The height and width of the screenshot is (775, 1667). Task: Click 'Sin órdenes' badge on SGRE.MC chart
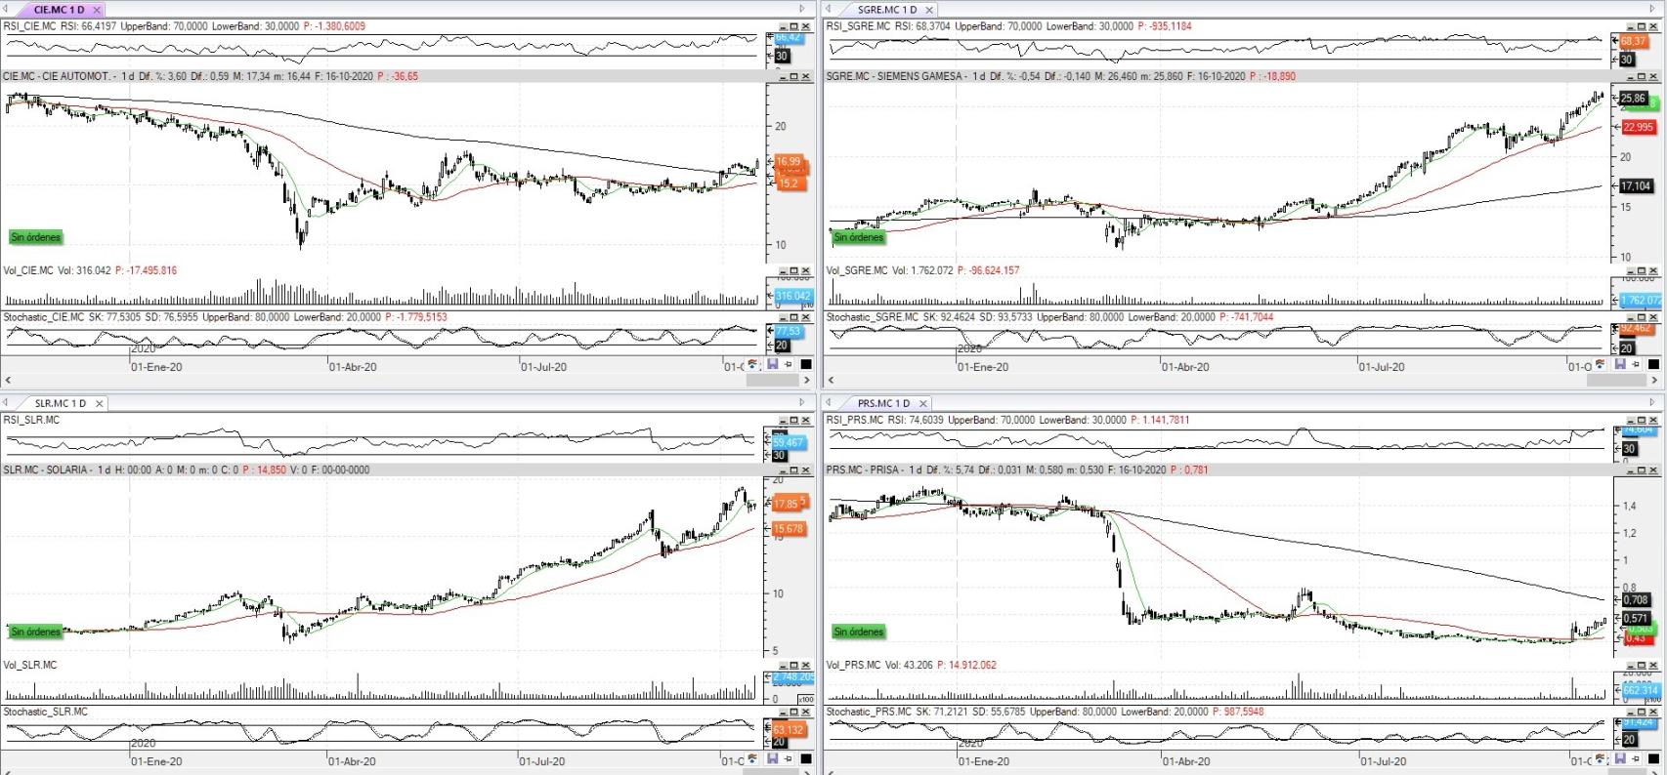859,237
